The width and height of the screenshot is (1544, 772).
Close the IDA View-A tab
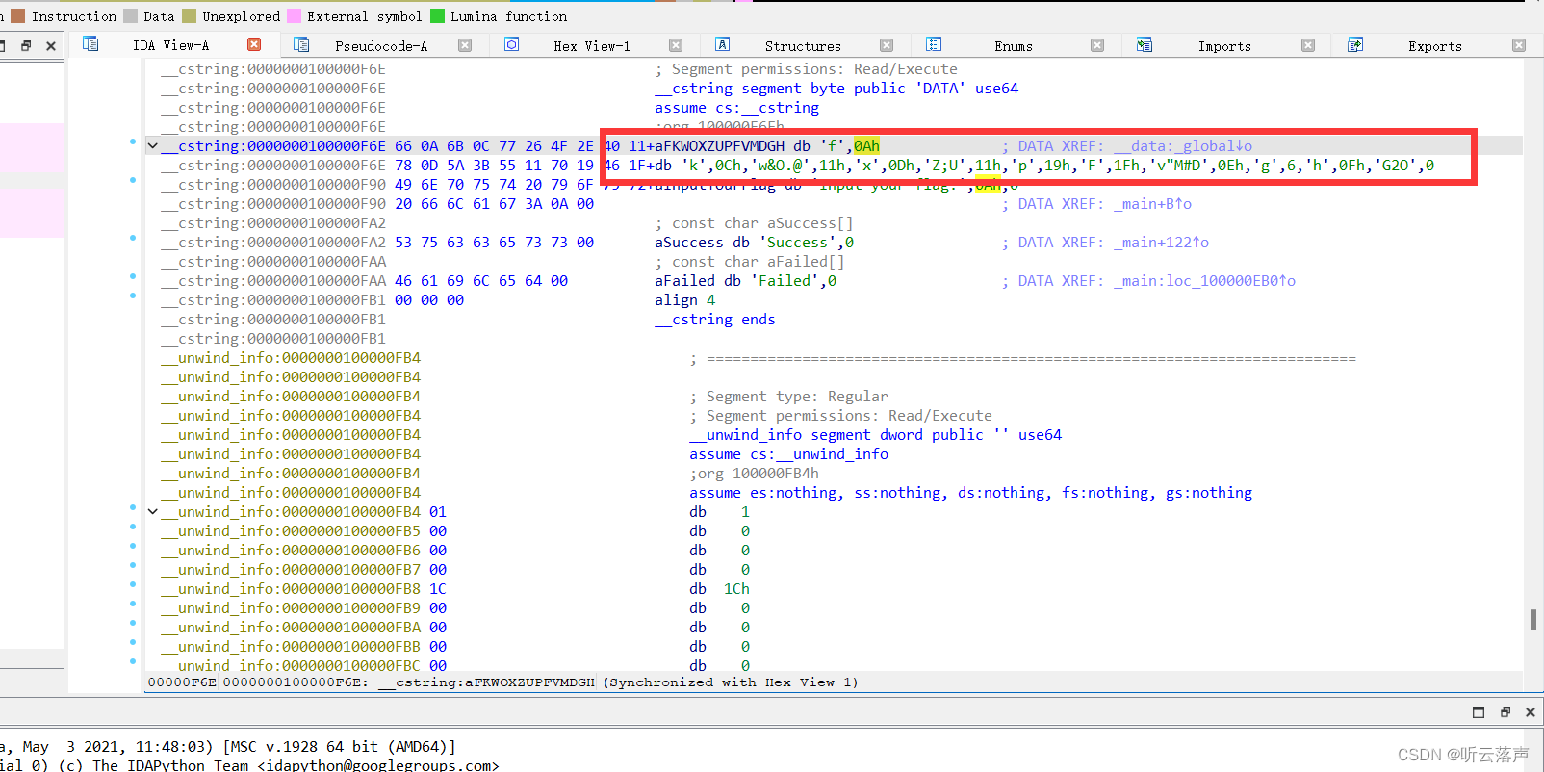click(x=254, y=44)
